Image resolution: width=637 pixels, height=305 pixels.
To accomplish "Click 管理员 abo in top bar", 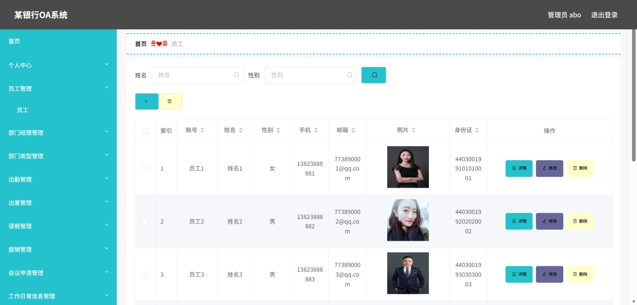I will coord(564,15).
